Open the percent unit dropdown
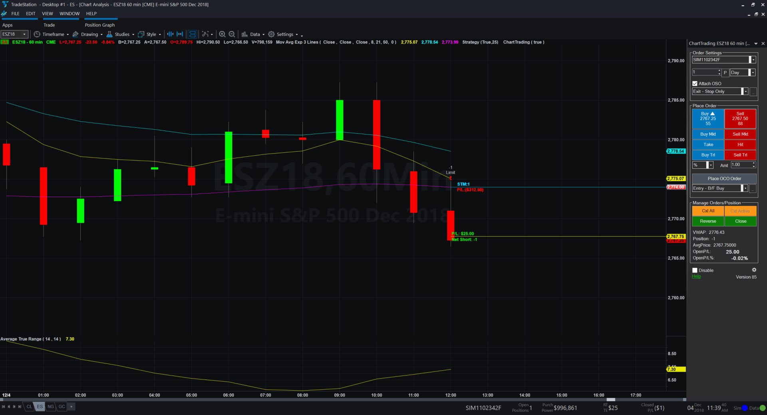Viewport: 767px width, 415px height. 710,165
